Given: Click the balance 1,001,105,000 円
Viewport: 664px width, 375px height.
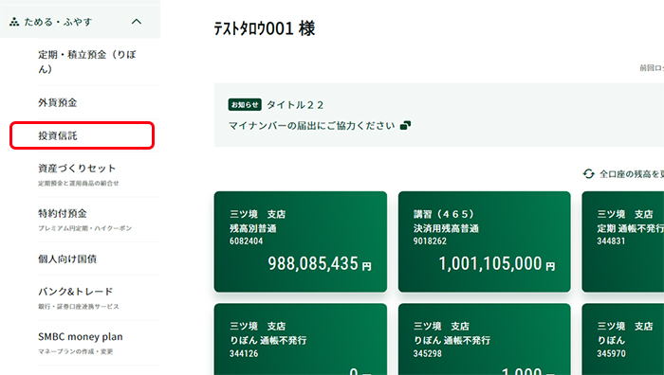Looking at the screenshot, I should pos(497,264).
